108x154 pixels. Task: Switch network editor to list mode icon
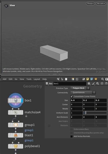point(66,79)
